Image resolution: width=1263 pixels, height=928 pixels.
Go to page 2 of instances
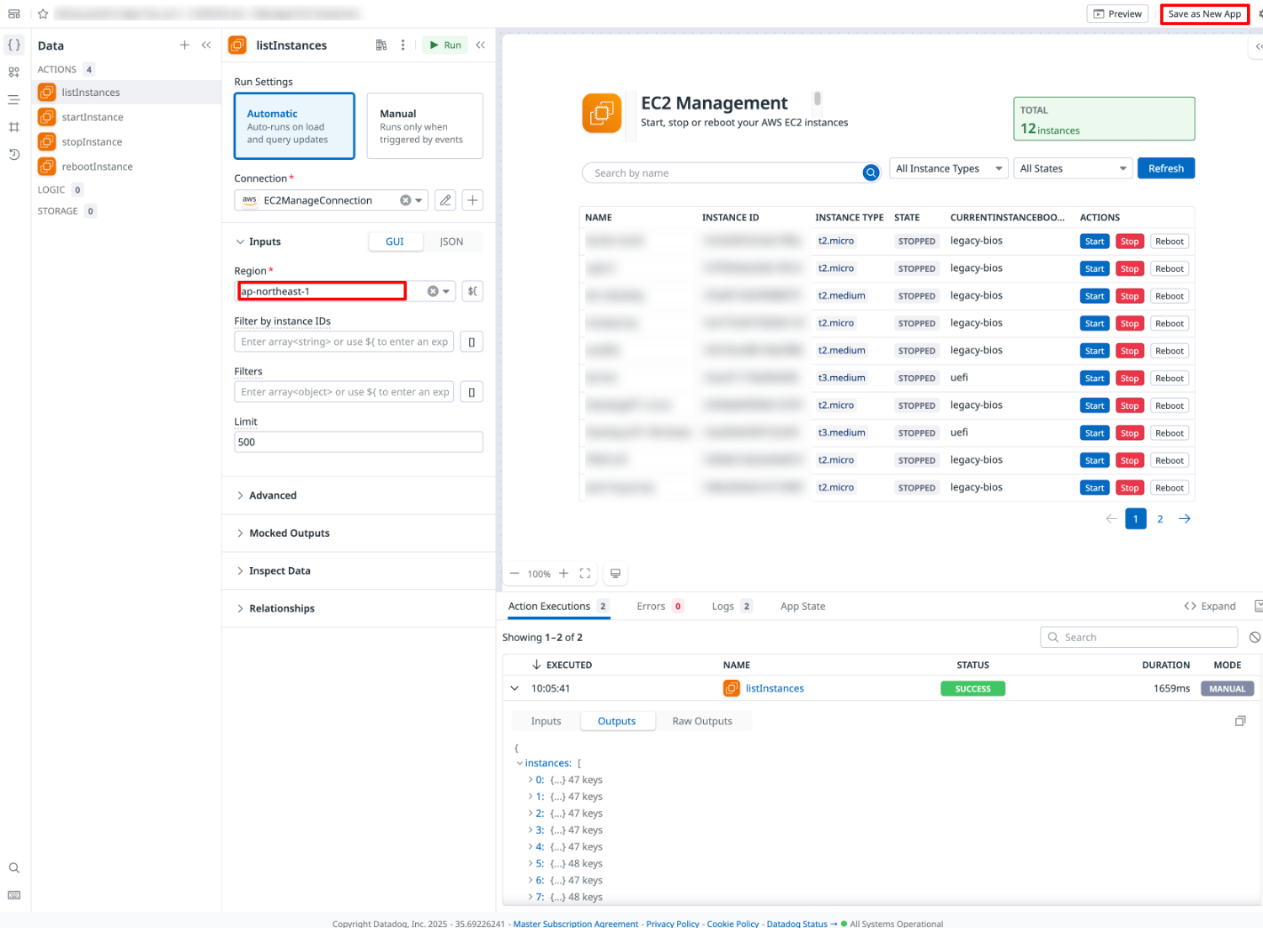[1159, 518]
